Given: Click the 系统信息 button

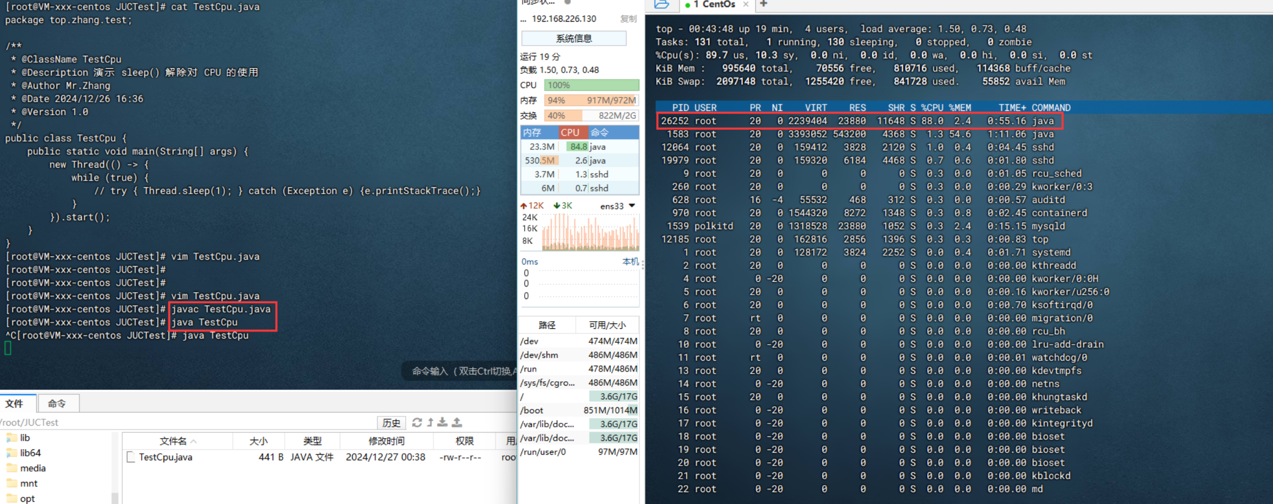Looking at the screenshot, I should (573, 38).
